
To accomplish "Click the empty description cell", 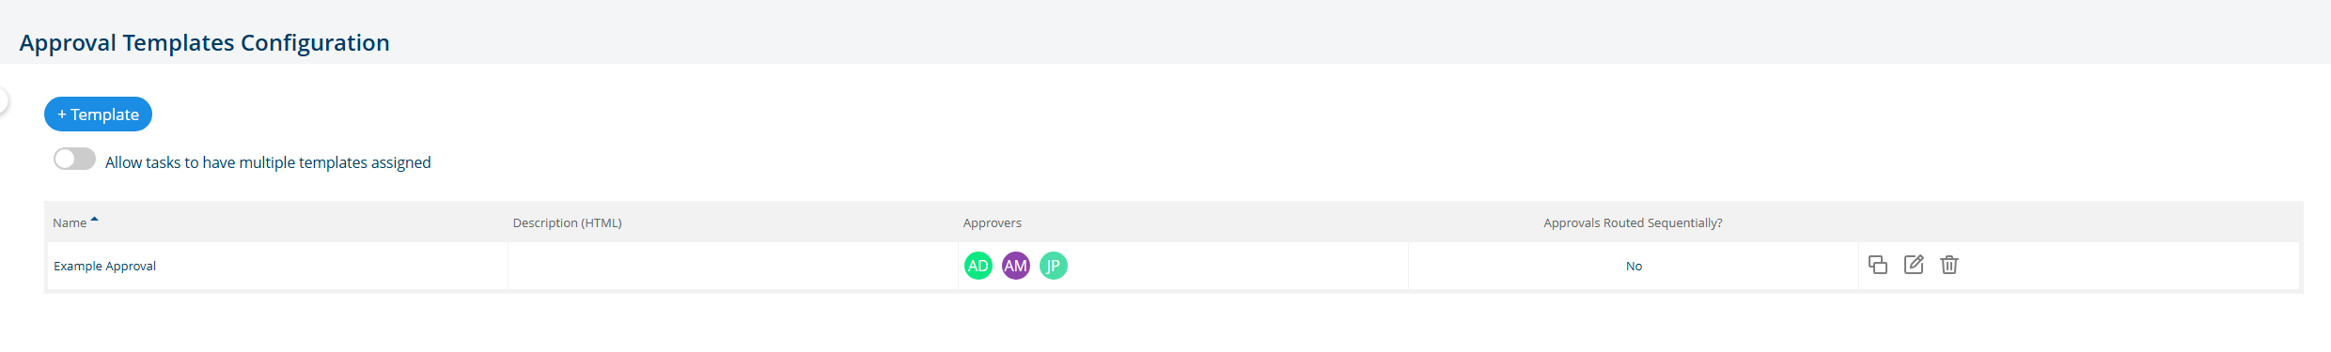I will click(733, 266).
